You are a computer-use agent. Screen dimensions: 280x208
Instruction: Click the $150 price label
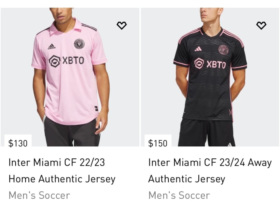158,143
